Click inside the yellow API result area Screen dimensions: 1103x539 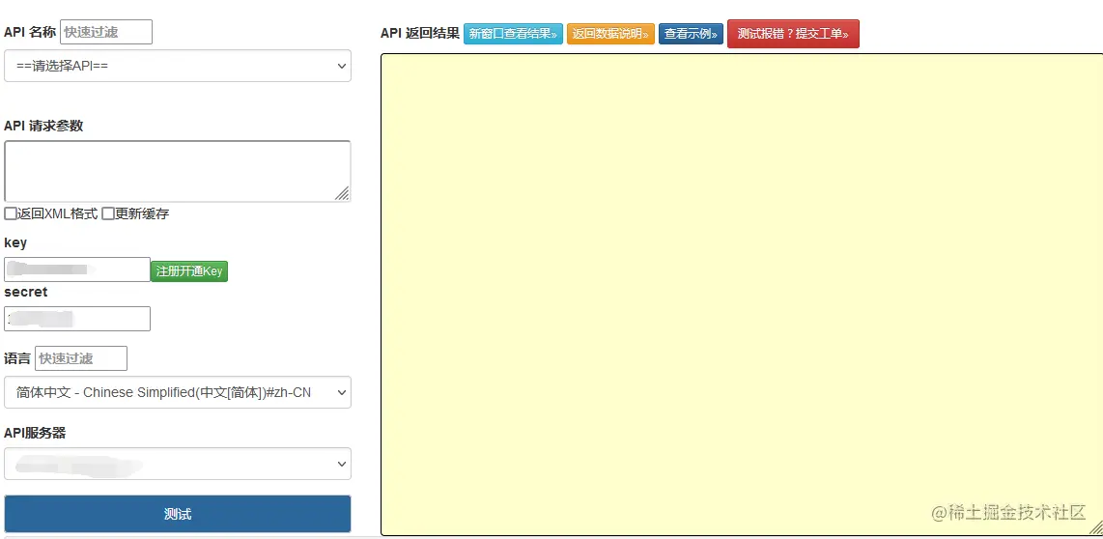coord(742,294)
